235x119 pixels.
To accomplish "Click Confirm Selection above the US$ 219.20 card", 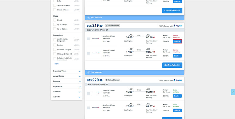I will point(172,10).
